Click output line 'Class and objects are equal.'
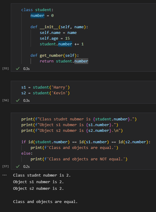156x212 pixels. pos(45,202)
